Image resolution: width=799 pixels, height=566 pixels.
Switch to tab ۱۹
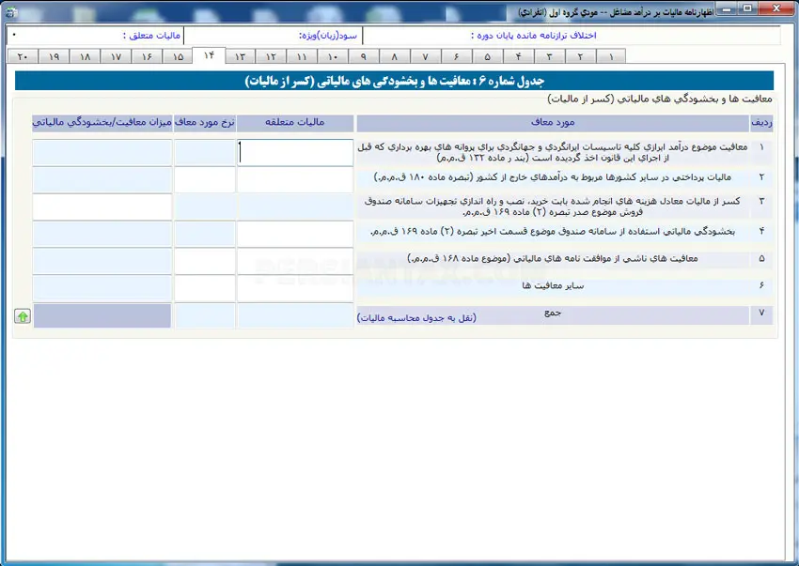(54, 56)
